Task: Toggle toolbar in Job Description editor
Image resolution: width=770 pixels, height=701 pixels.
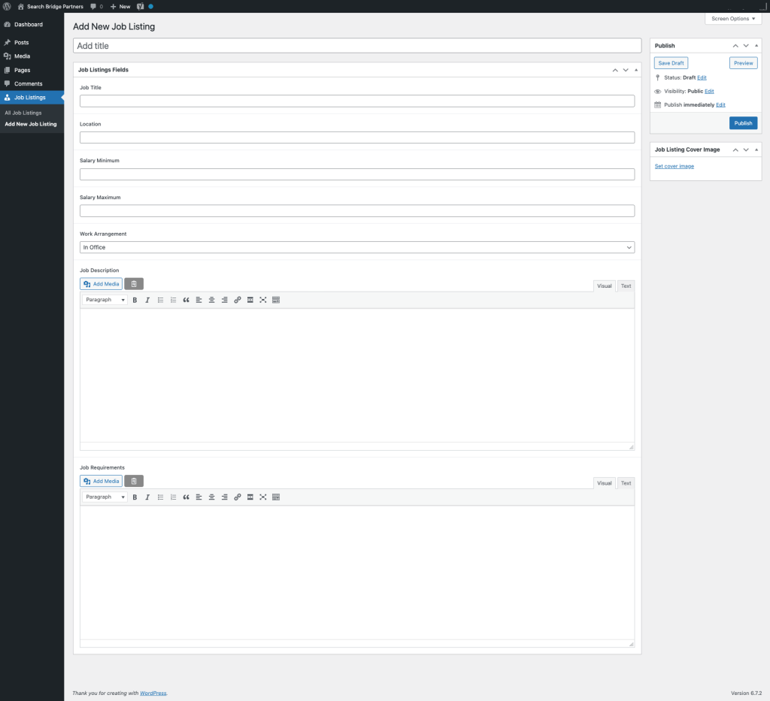Action: point(276,300)
